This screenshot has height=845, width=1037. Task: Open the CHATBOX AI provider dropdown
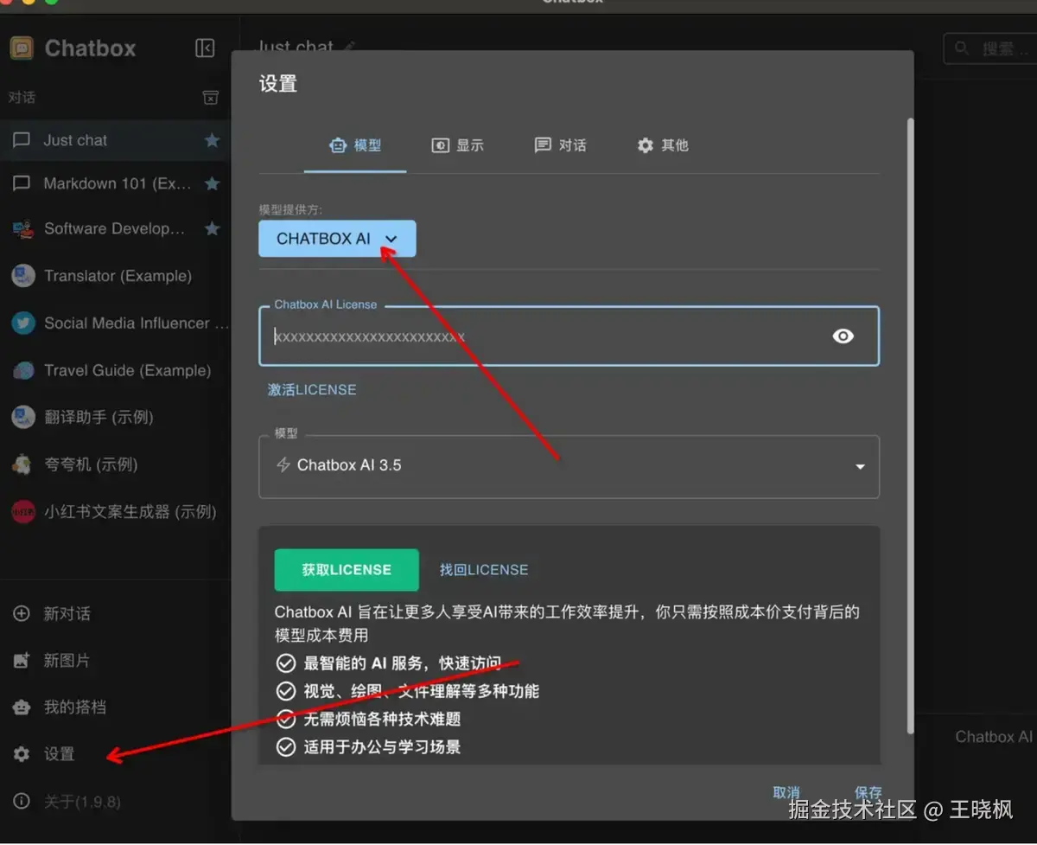coord(337,239)
